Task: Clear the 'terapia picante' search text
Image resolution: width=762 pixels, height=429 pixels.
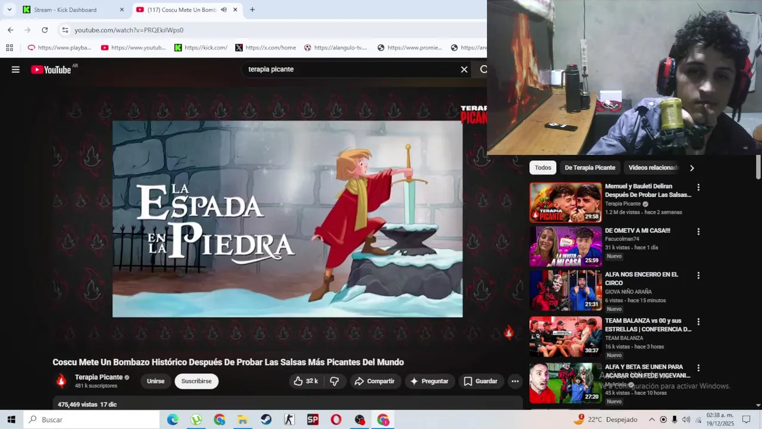Action: tap(464, 70)
